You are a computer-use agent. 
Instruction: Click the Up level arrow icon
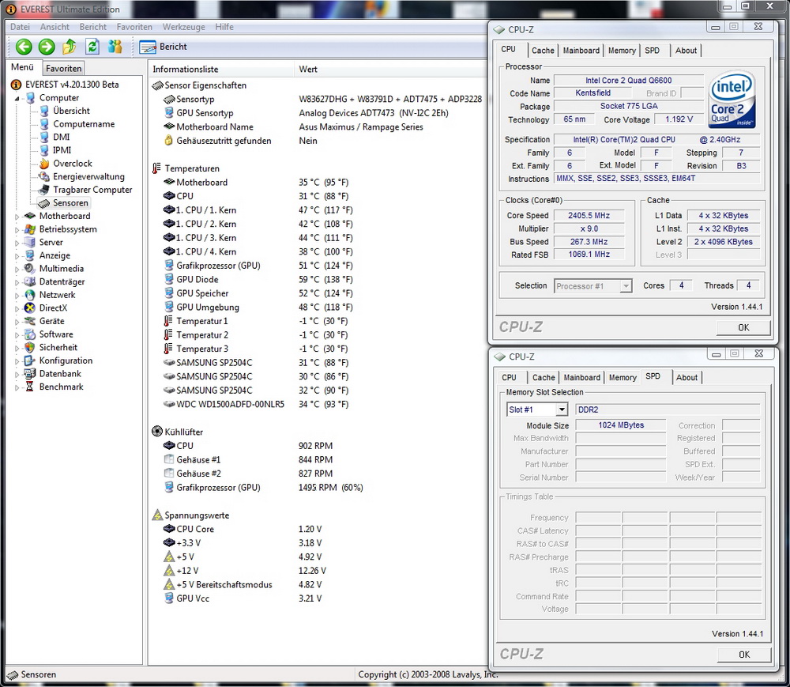tap(69, 47)
